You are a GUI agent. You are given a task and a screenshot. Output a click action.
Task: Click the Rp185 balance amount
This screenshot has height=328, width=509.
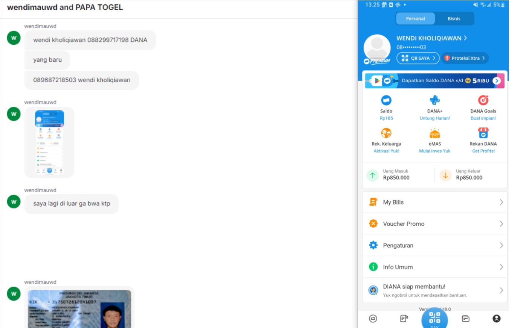(386, 118)
